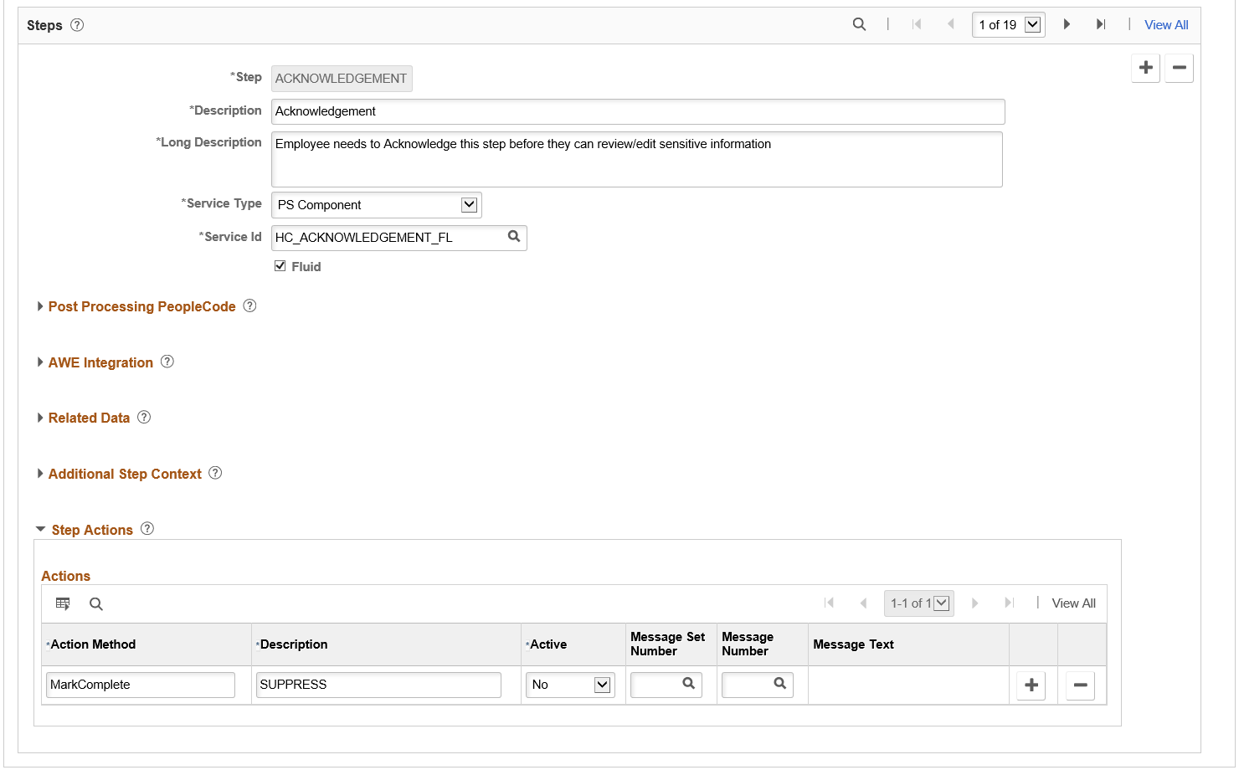This screenshot has height=770, width=1239.
Task: Add a new action row
Action: click(1031, 685)
